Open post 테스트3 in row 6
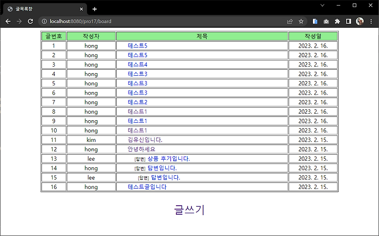This screenshot has width=379, height=236. 137,93
